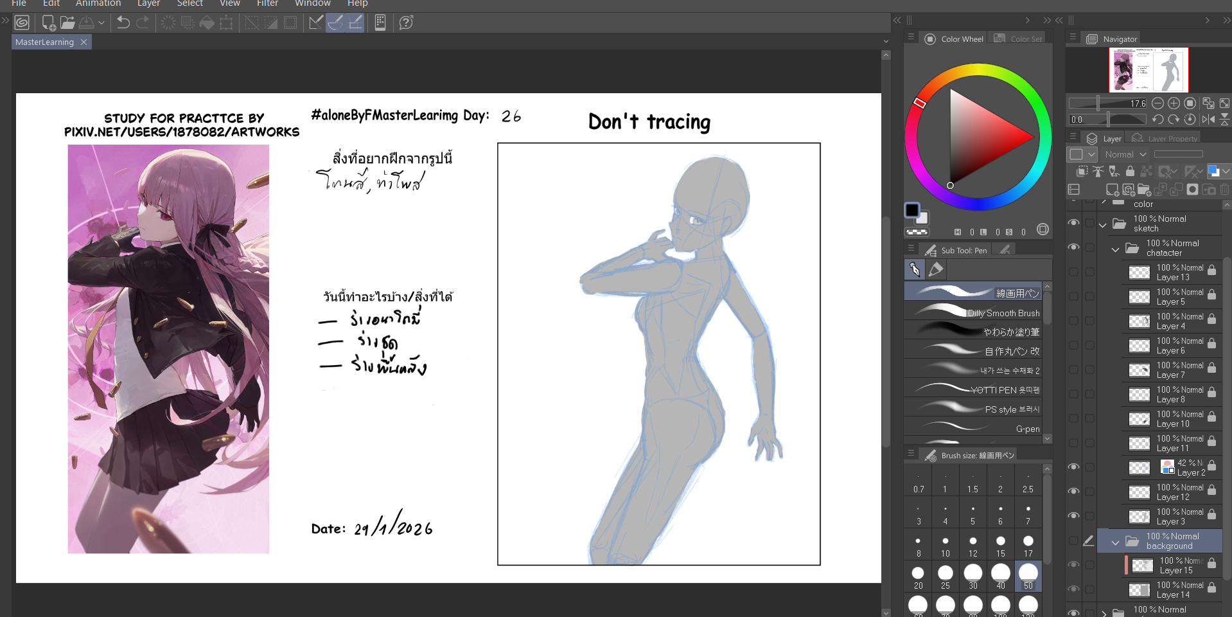Hide Layer 3 using eye icon
Image resolution: width=1232 pixels, height=617 pixels.
(1073, 516)
